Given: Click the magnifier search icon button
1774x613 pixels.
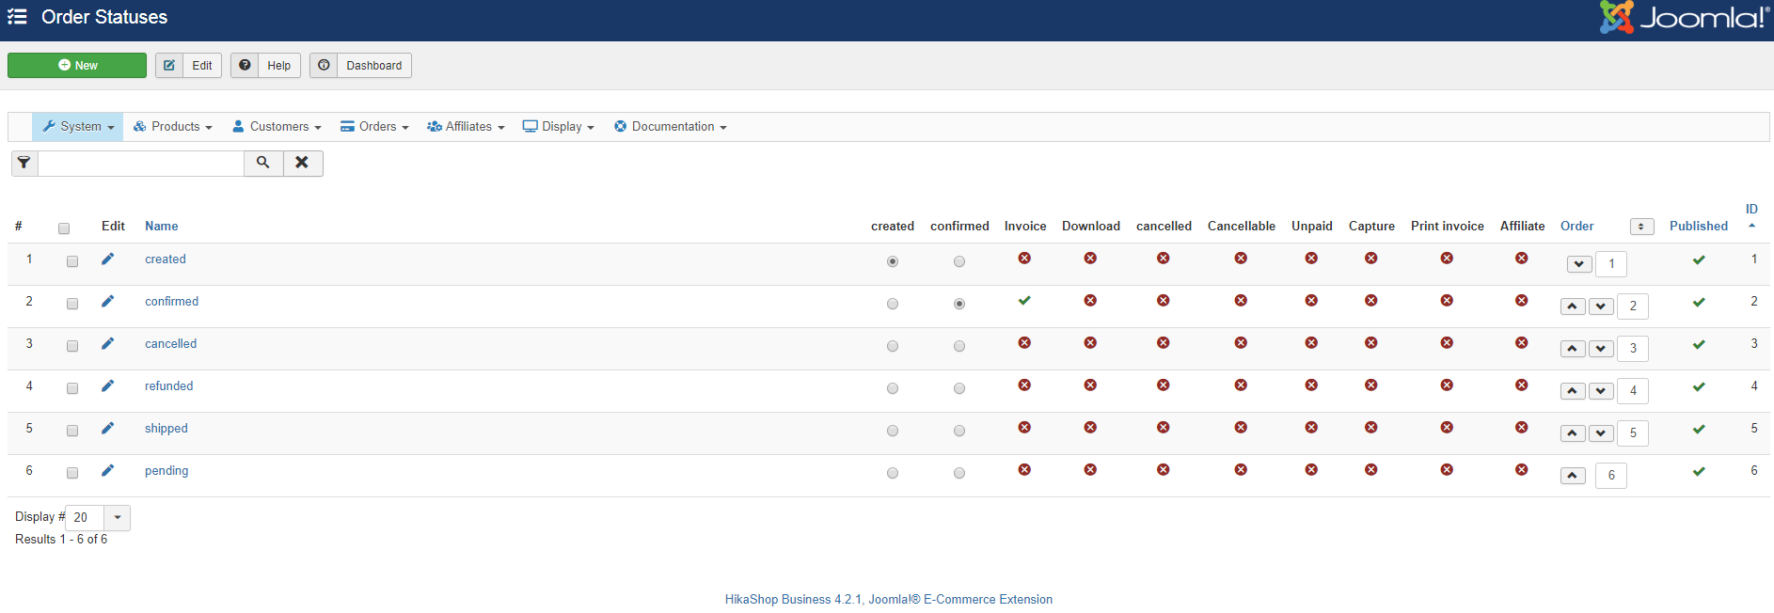Looking at the screenshot, I should [x=263, y=163].
